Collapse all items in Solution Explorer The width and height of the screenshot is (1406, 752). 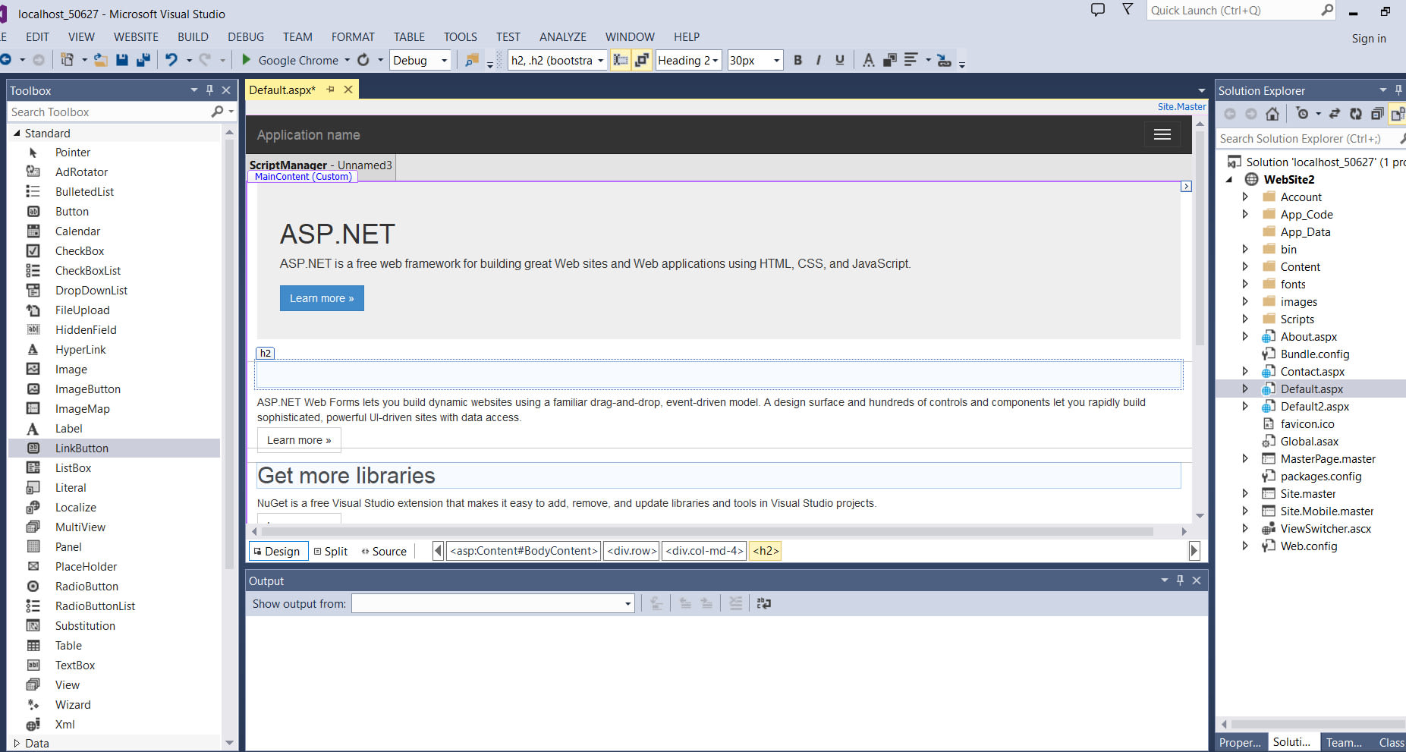pos(1378,114)
